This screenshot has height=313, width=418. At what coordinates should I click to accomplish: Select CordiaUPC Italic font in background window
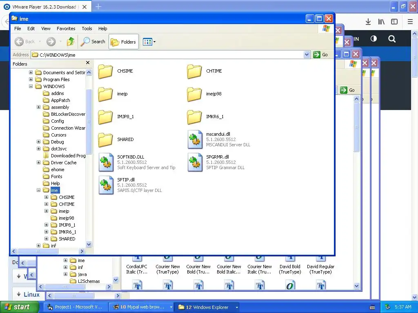pos(137,269)
